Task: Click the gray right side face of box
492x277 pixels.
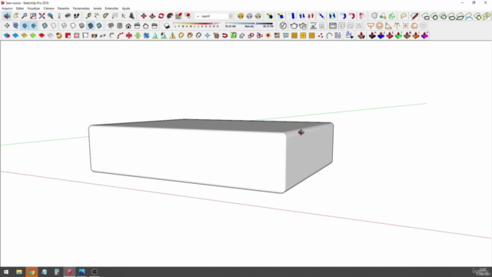Action: click(309, 157)
